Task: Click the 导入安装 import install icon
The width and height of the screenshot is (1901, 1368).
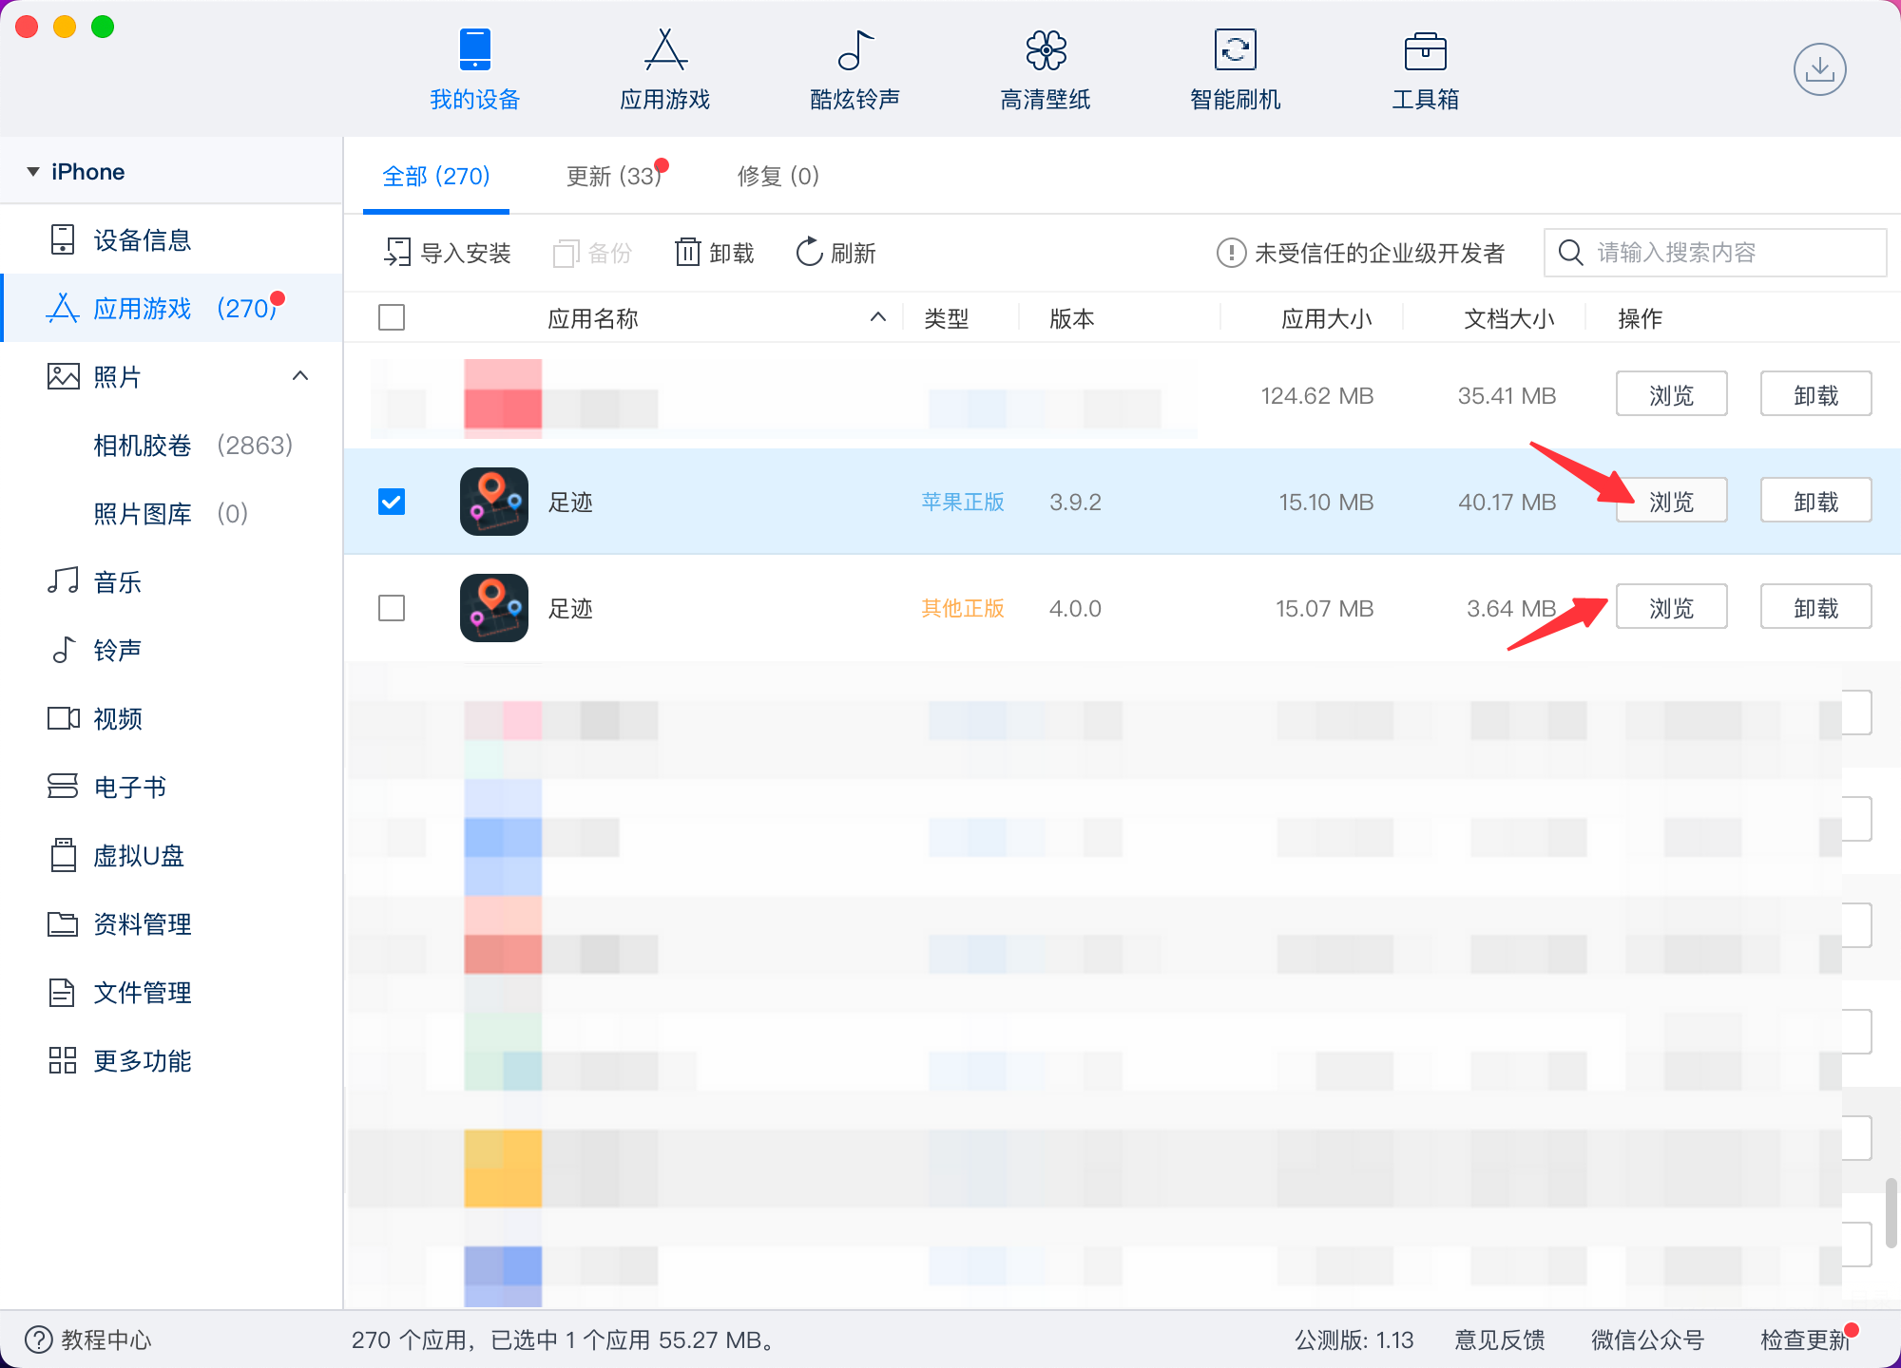Action: (397, 253)
